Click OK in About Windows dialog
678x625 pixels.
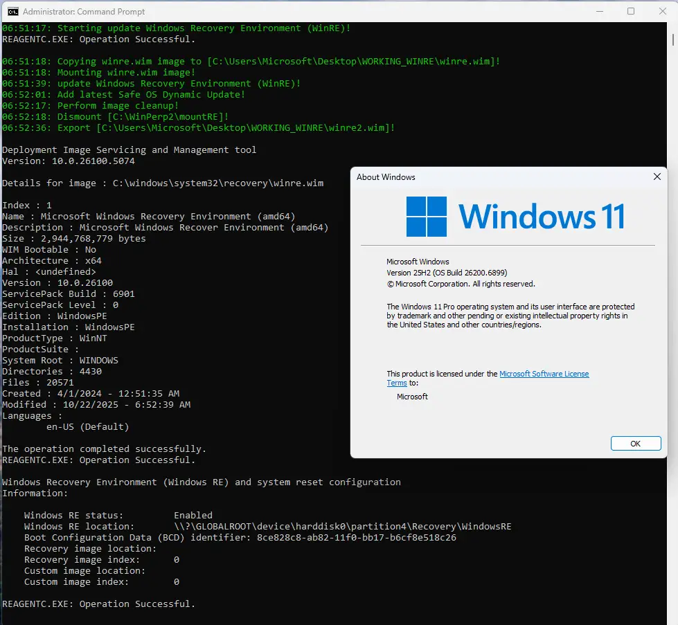[x=636, y=444]
